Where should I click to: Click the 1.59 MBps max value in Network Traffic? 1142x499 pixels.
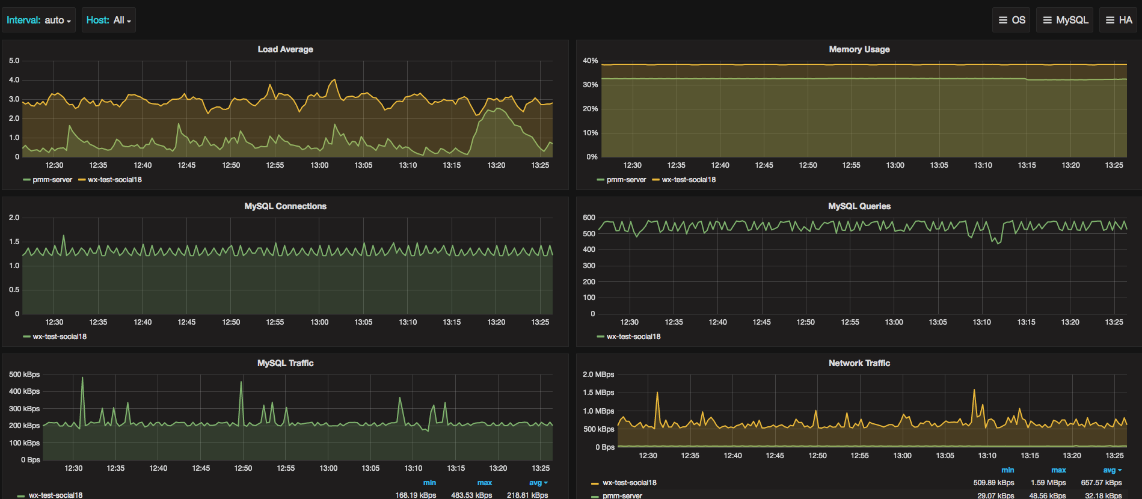tap(1048, 483)
